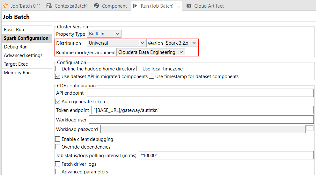Image resolution: width=316 pixels, height=175 pixels.
Task: Open the Property Type dropdown
Action: (x=104, y=33)
